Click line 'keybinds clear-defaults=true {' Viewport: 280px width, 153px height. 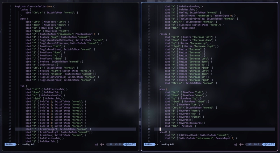pos(35,6)
